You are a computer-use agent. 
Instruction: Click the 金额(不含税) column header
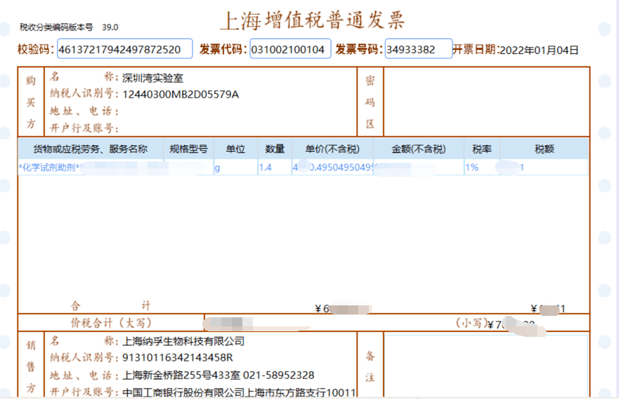click(419, 149)
